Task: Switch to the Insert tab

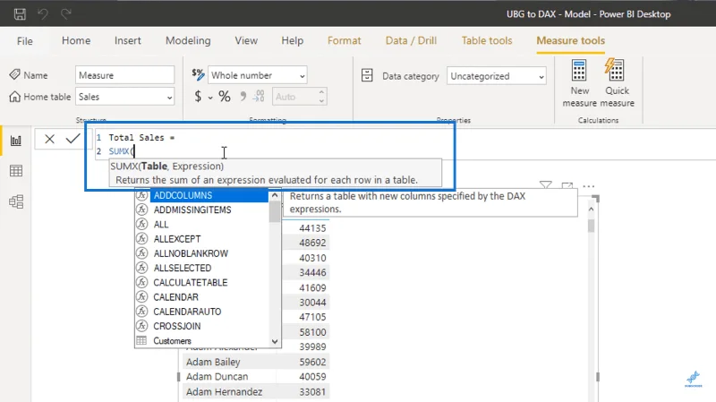Action: pyautogui.click(x=127, y=40)
